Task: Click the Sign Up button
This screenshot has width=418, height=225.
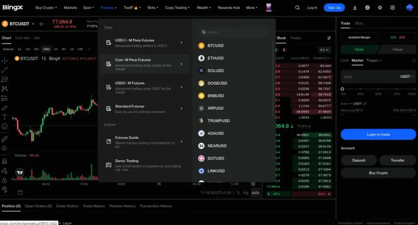Action: coord(334,8)
